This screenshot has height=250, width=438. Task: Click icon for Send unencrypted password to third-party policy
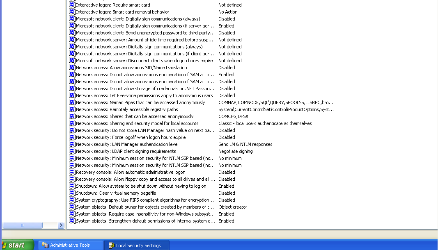(72, 33)
